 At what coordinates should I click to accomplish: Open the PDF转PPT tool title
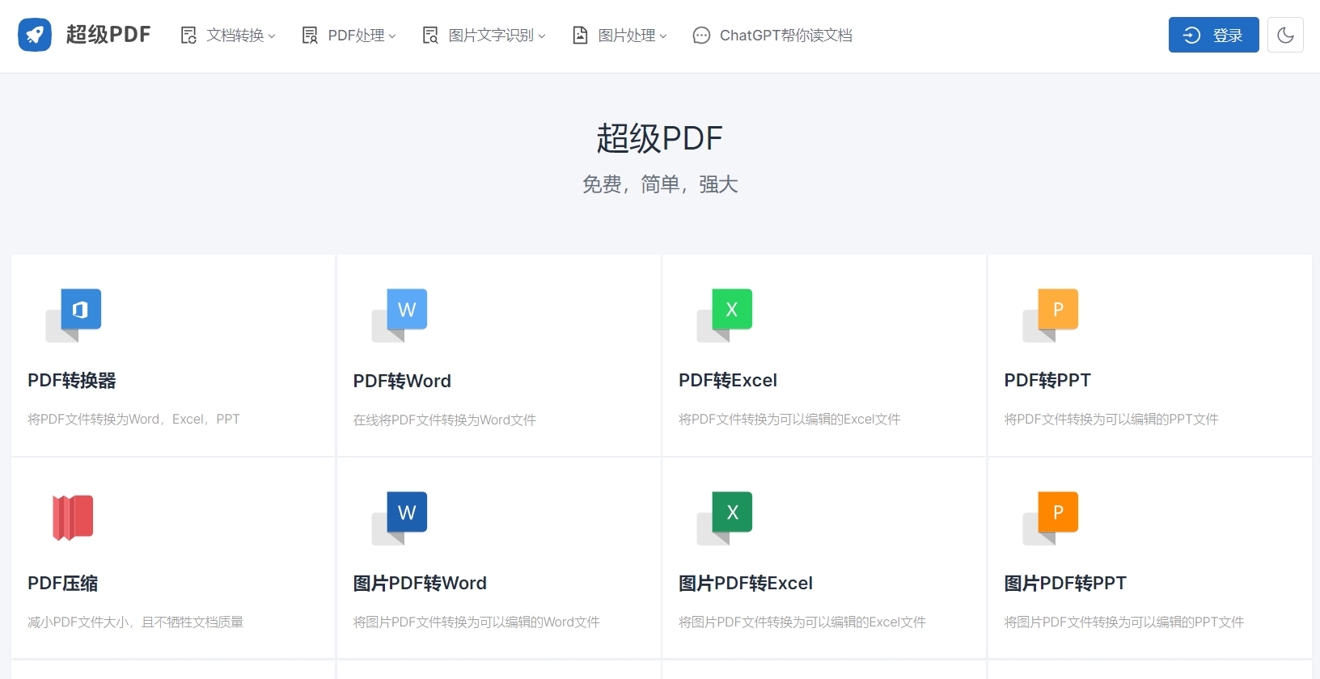coord(1047,380)
